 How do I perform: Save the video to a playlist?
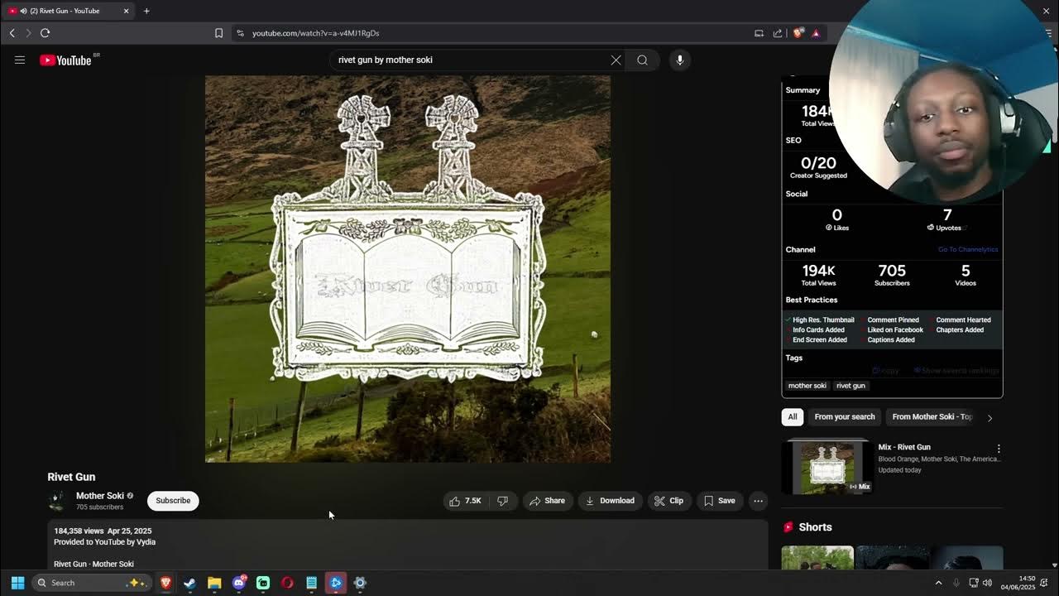pyautogui.click(x=719, y=501)
